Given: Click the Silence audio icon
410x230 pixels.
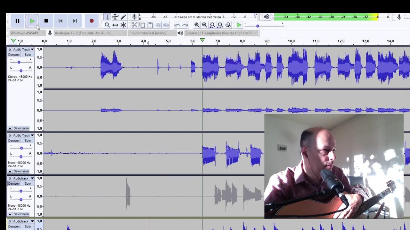Looking at the screenshot, I should click(166, 25).
